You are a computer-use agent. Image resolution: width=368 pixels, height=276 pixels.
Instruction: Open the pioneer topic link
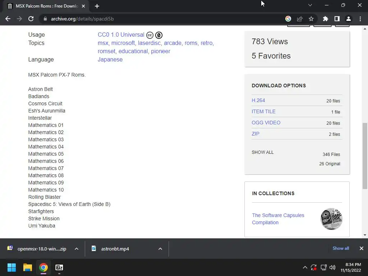click(161, 51)
